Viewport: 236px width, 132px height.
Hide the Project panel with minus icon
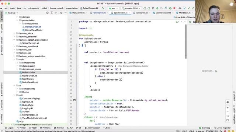66,13
